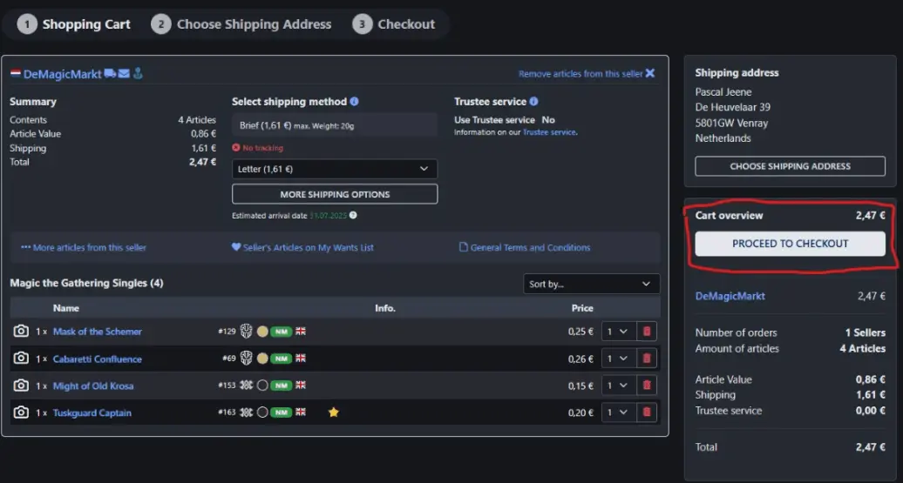
Task: Open quantity dropdown for Might of Old Krosa
Action: click(x=617, y=386)
